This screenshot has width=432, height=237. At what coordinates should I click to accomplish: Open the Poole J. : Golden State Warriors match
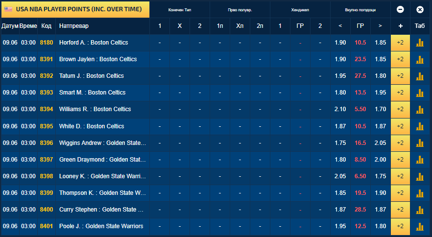[x=101, y=226]
